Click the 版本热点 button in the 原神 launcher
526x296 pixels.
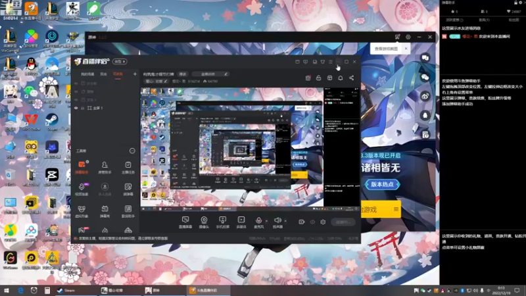click(382, 184)
